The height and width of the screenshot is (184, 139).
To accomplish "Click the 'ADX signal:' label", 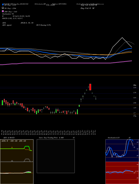I will click(7, 25).
